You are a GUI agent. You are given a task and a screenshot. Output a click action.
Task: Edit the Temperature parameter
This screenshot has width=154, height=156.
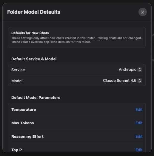point(139,110)
